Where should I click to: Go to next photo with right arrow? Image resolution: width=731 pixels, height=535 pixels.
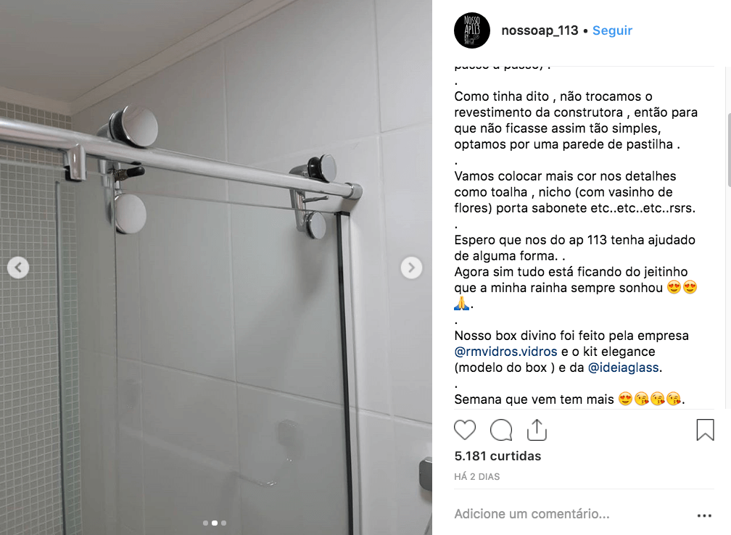pyautogui.click(x=411, y=267)
